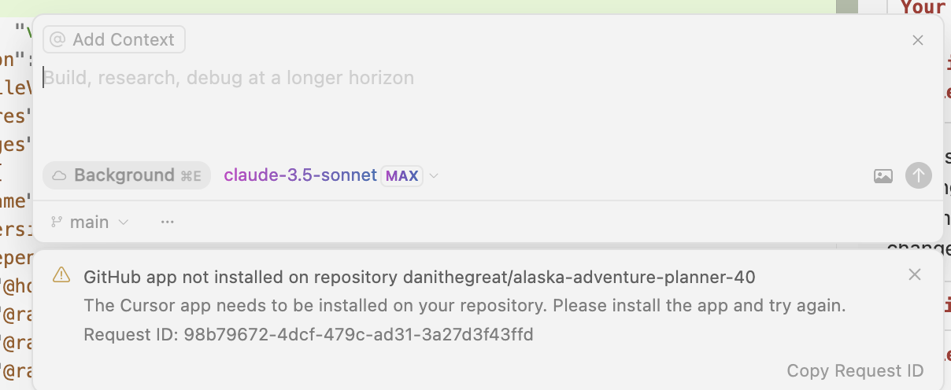Click the Request ID text line
This screenshot has height=390, width=951.
point(309,335)
